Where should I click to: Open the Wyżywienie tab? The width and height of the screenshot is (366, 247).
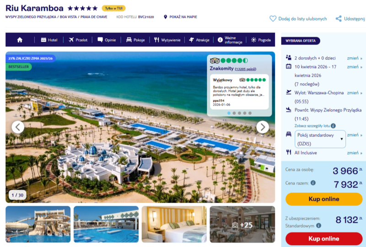(167, 40)
